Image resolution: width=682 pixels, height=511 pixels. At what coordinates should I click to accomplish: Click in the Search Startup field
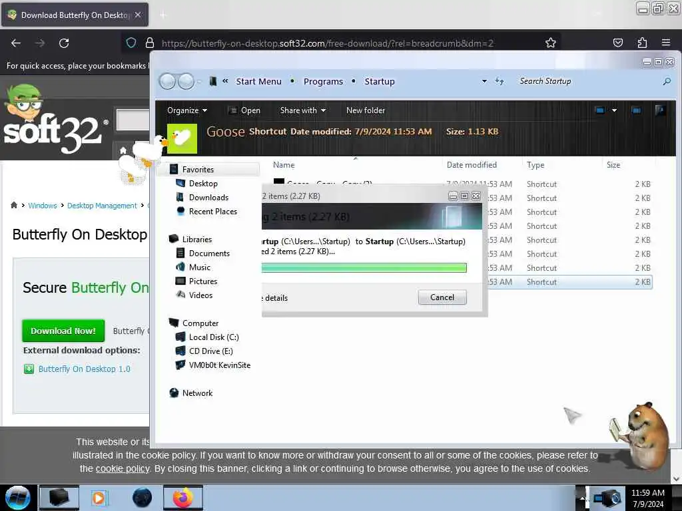click(x=587, y=81)
